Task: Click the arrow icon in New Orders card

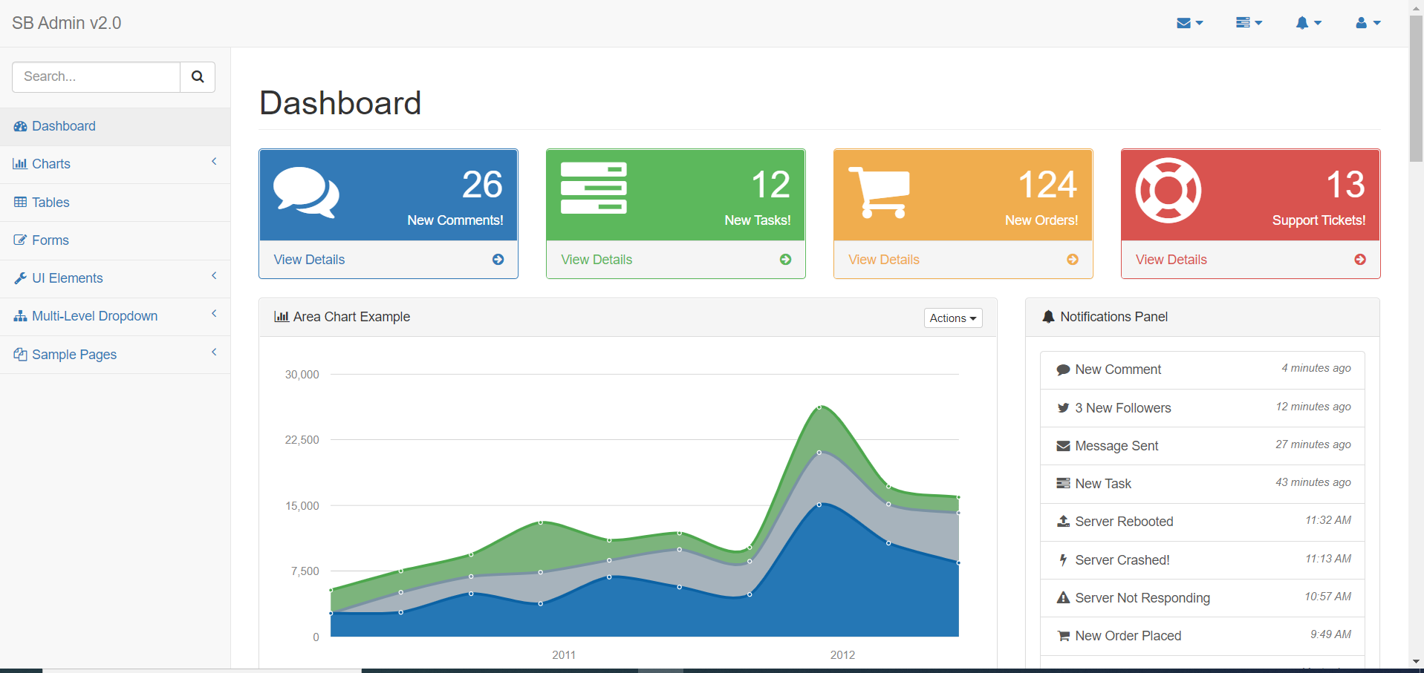Action: (x=1072, y=260)
